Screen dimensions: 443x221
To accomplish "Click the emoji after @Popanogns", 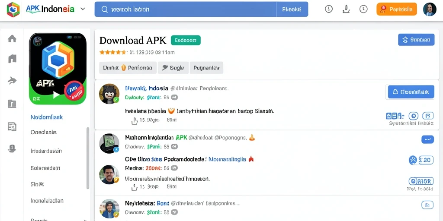I will (x=252, y=138).
